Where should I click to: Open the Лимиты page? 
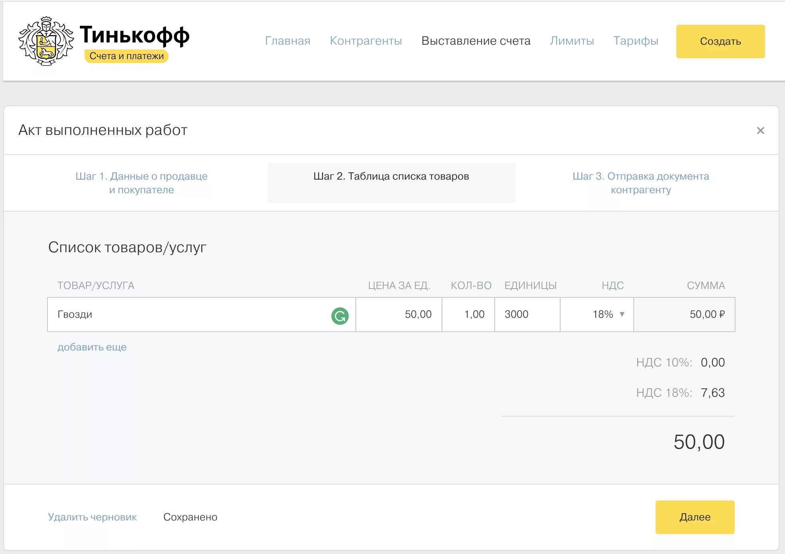pos(572,41)
